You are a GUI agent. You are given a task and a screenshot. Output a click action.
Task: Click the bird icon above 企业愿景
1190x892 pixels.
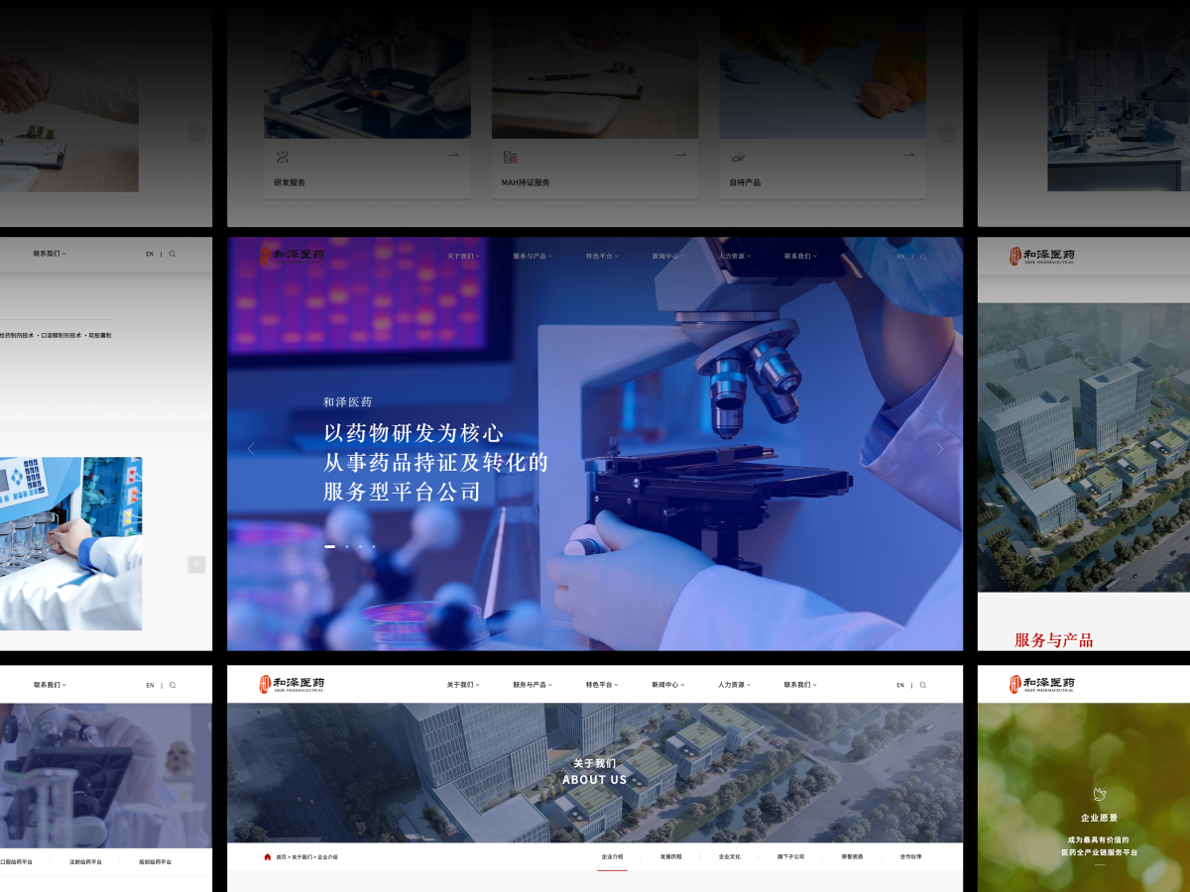(x=1099, y=794)
